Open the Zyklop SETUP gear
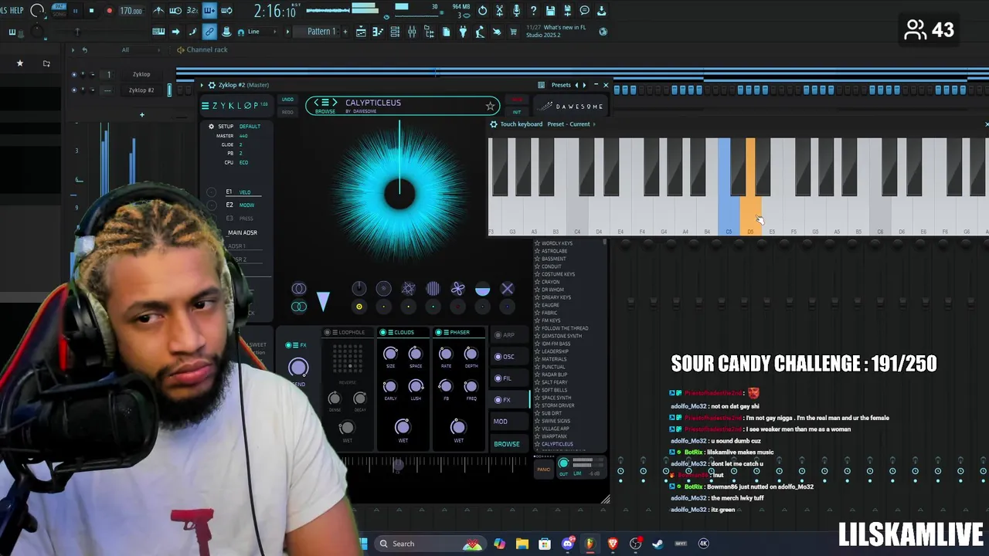Viewport: 989px width, 556px height. pyautogui.click(x=211, y=127)
